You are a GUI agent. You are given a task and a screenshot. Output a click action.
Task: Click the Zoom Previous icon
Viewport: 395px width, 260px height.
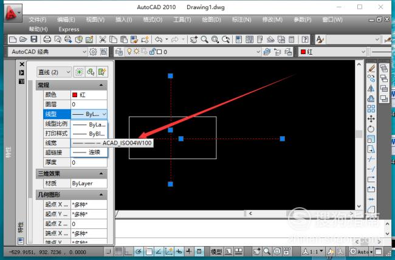225,39
